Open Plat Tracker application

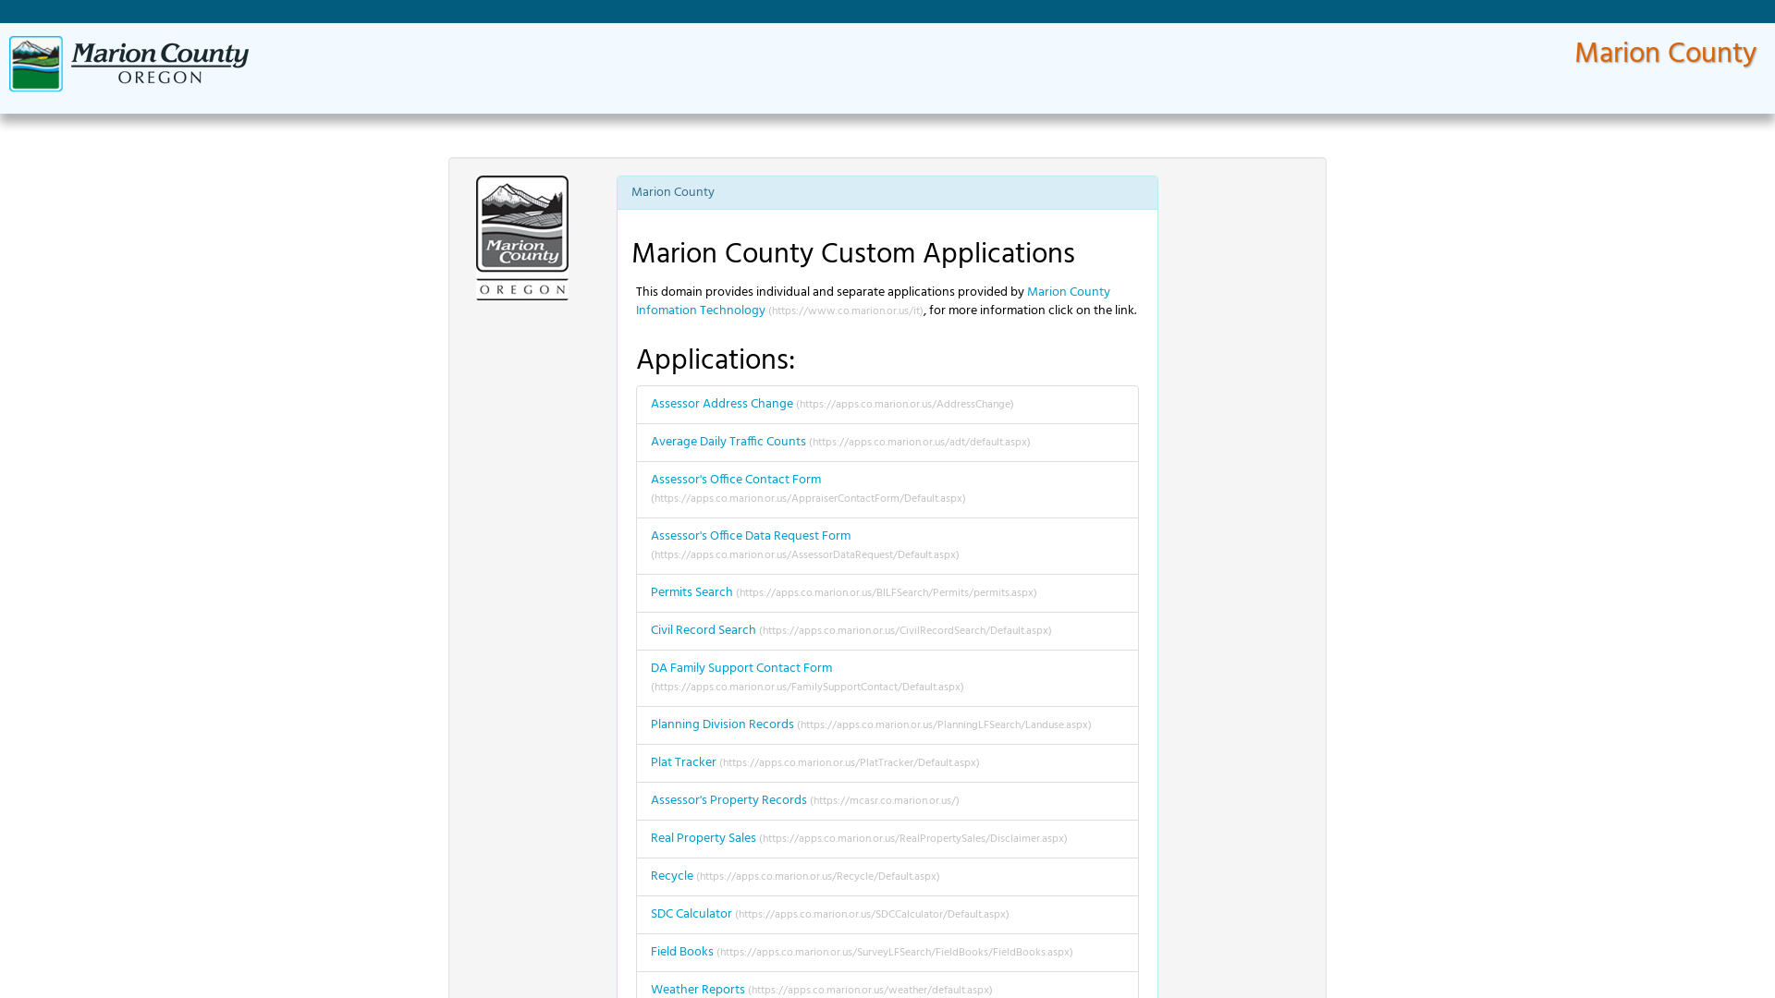click(682, 762)
